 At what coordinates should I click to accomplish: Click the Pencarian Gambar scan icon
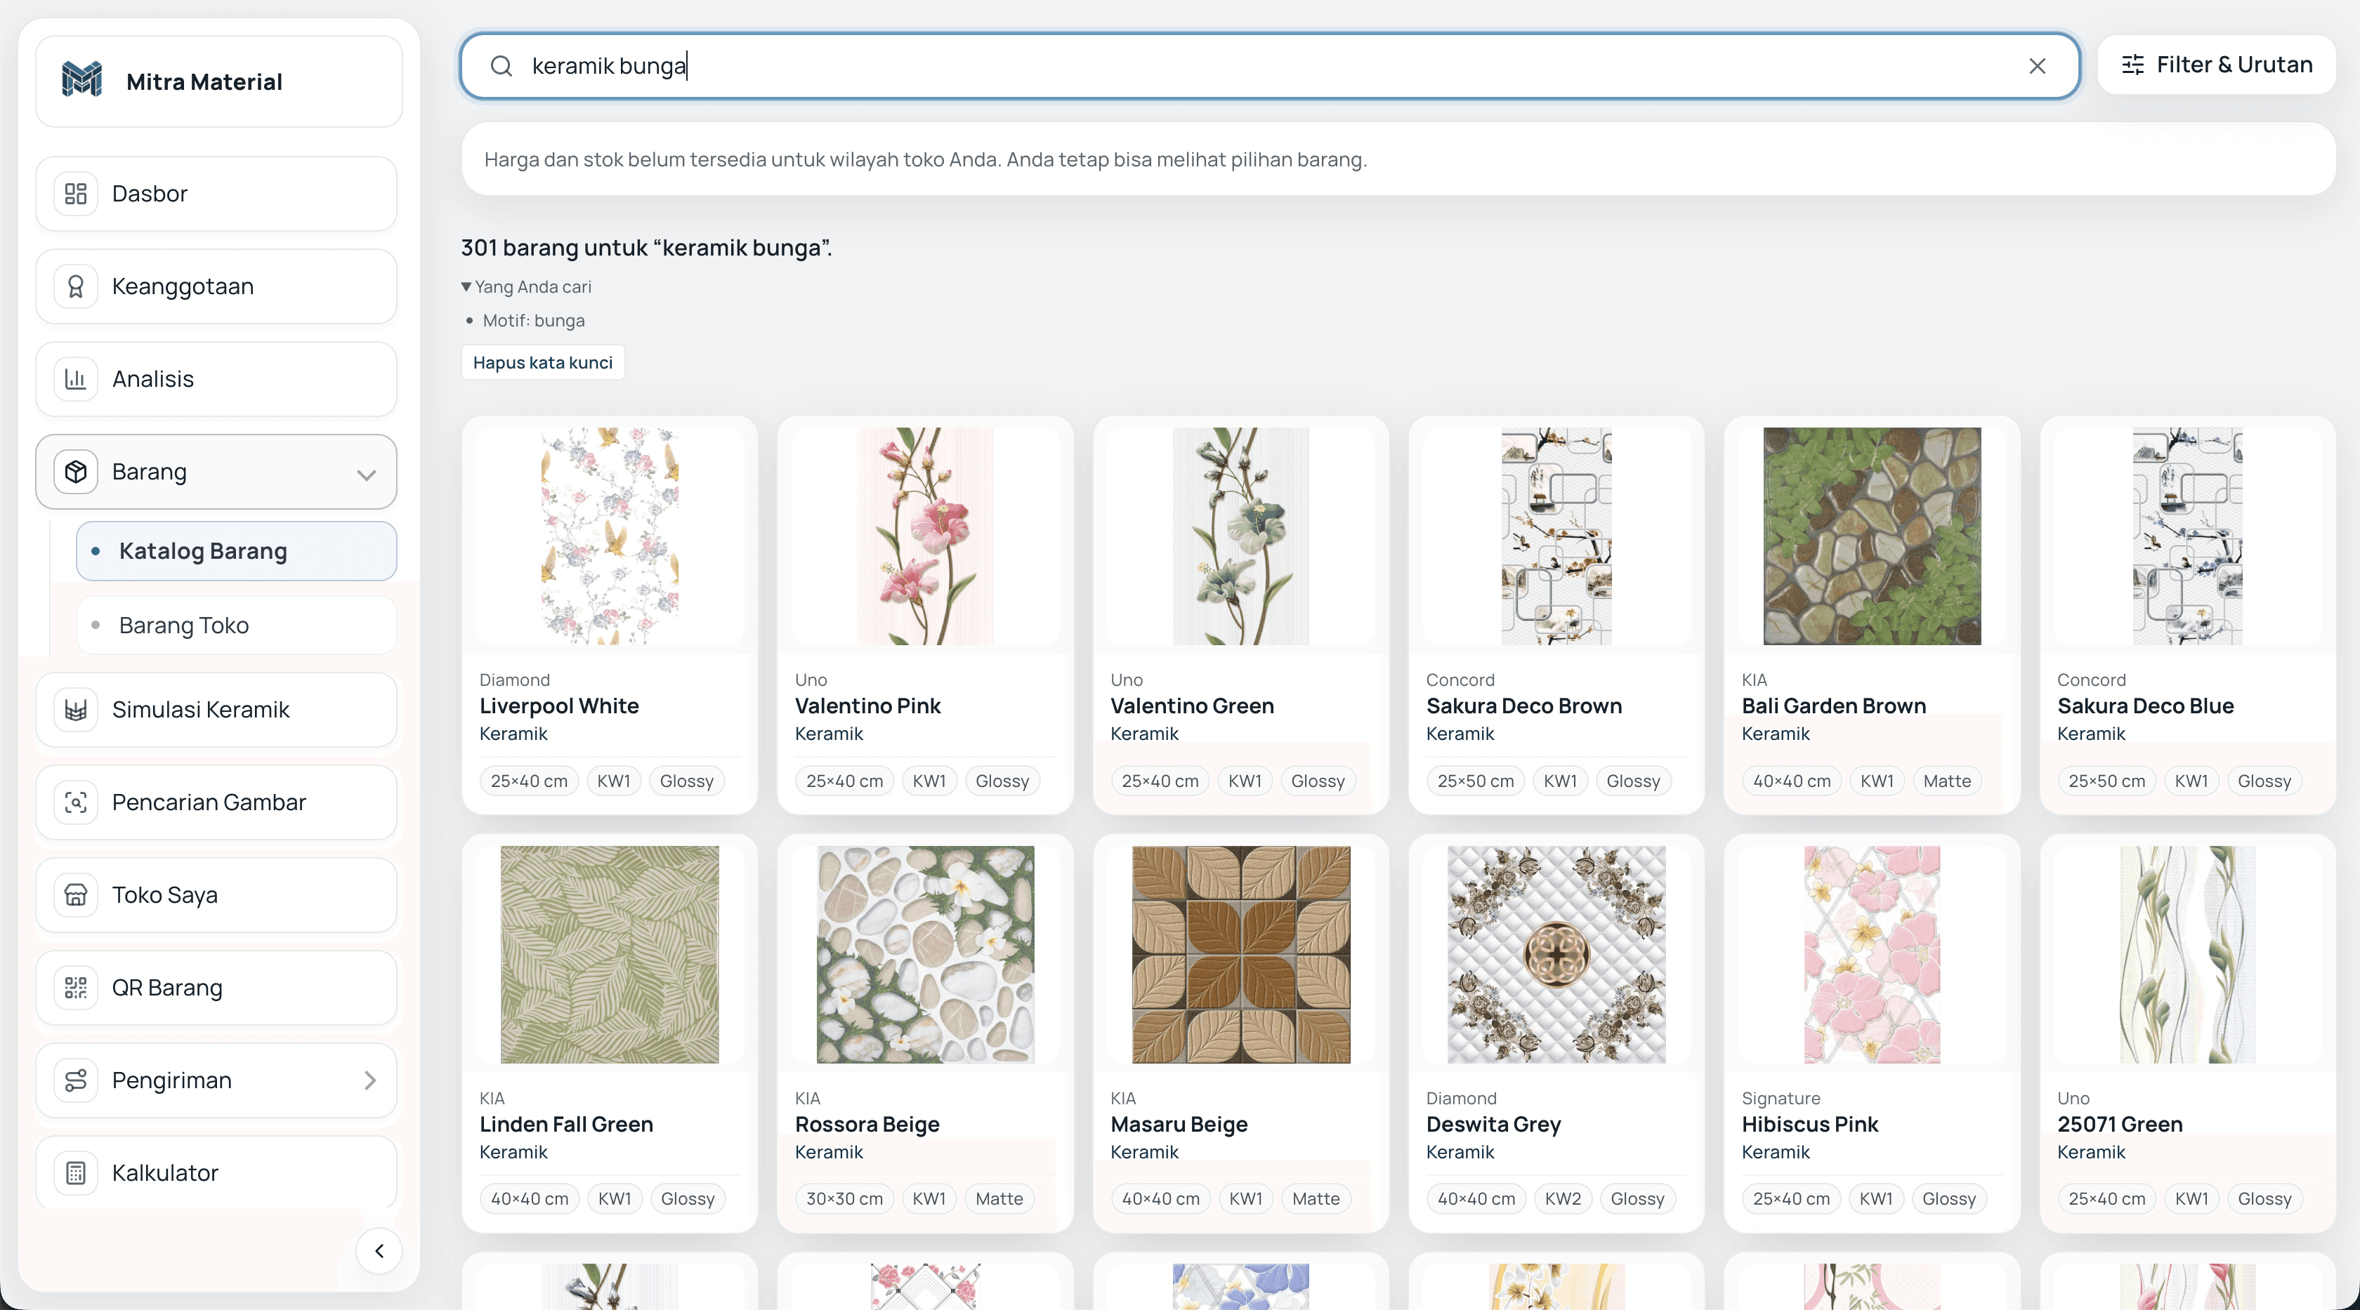[x=76, y=802]
